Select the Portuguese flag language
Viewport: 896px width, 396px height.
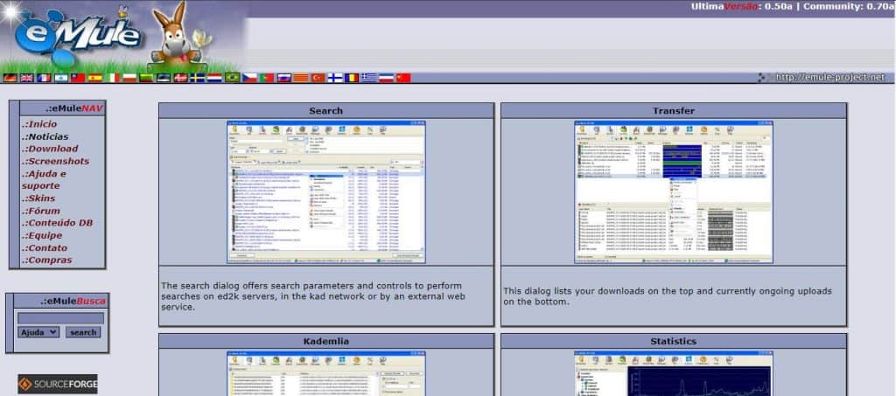[266, 78]
